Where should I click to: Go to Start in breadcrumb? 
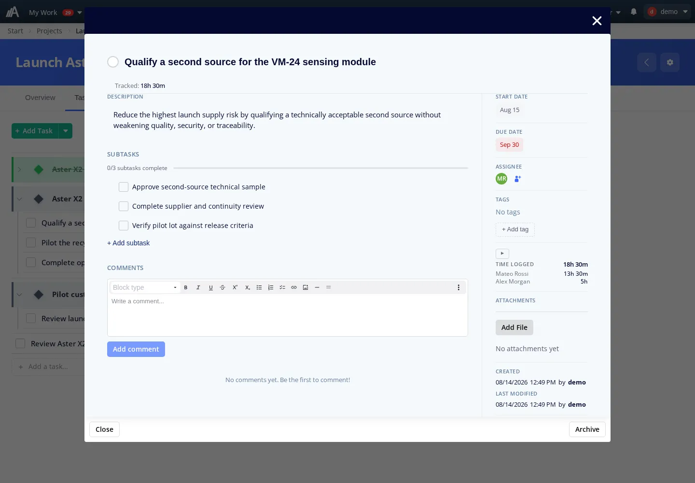[x=15, y=31]
